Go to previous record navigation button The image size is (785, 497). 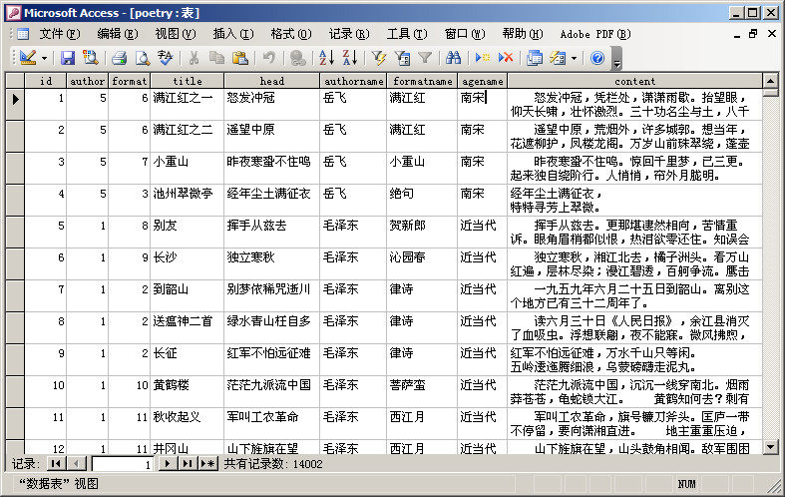(76, 464)
